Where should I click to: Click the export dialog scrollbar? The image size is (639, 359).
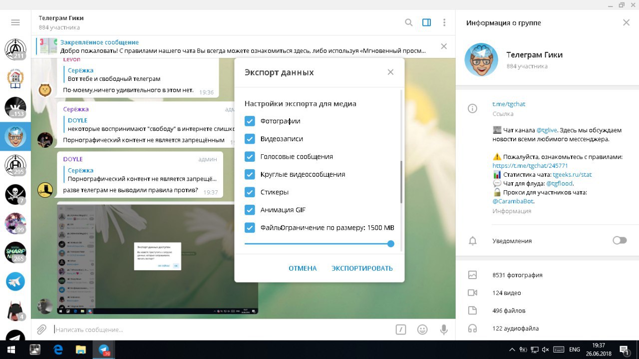pos(401,182)
